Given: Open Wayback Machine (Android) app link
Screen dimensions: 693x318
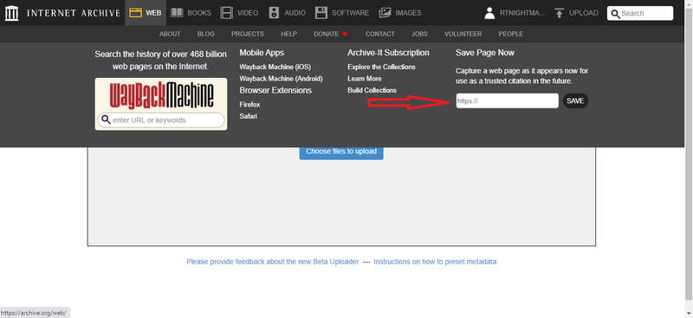Looking at the screenshot, I should (x=281, y=78).
